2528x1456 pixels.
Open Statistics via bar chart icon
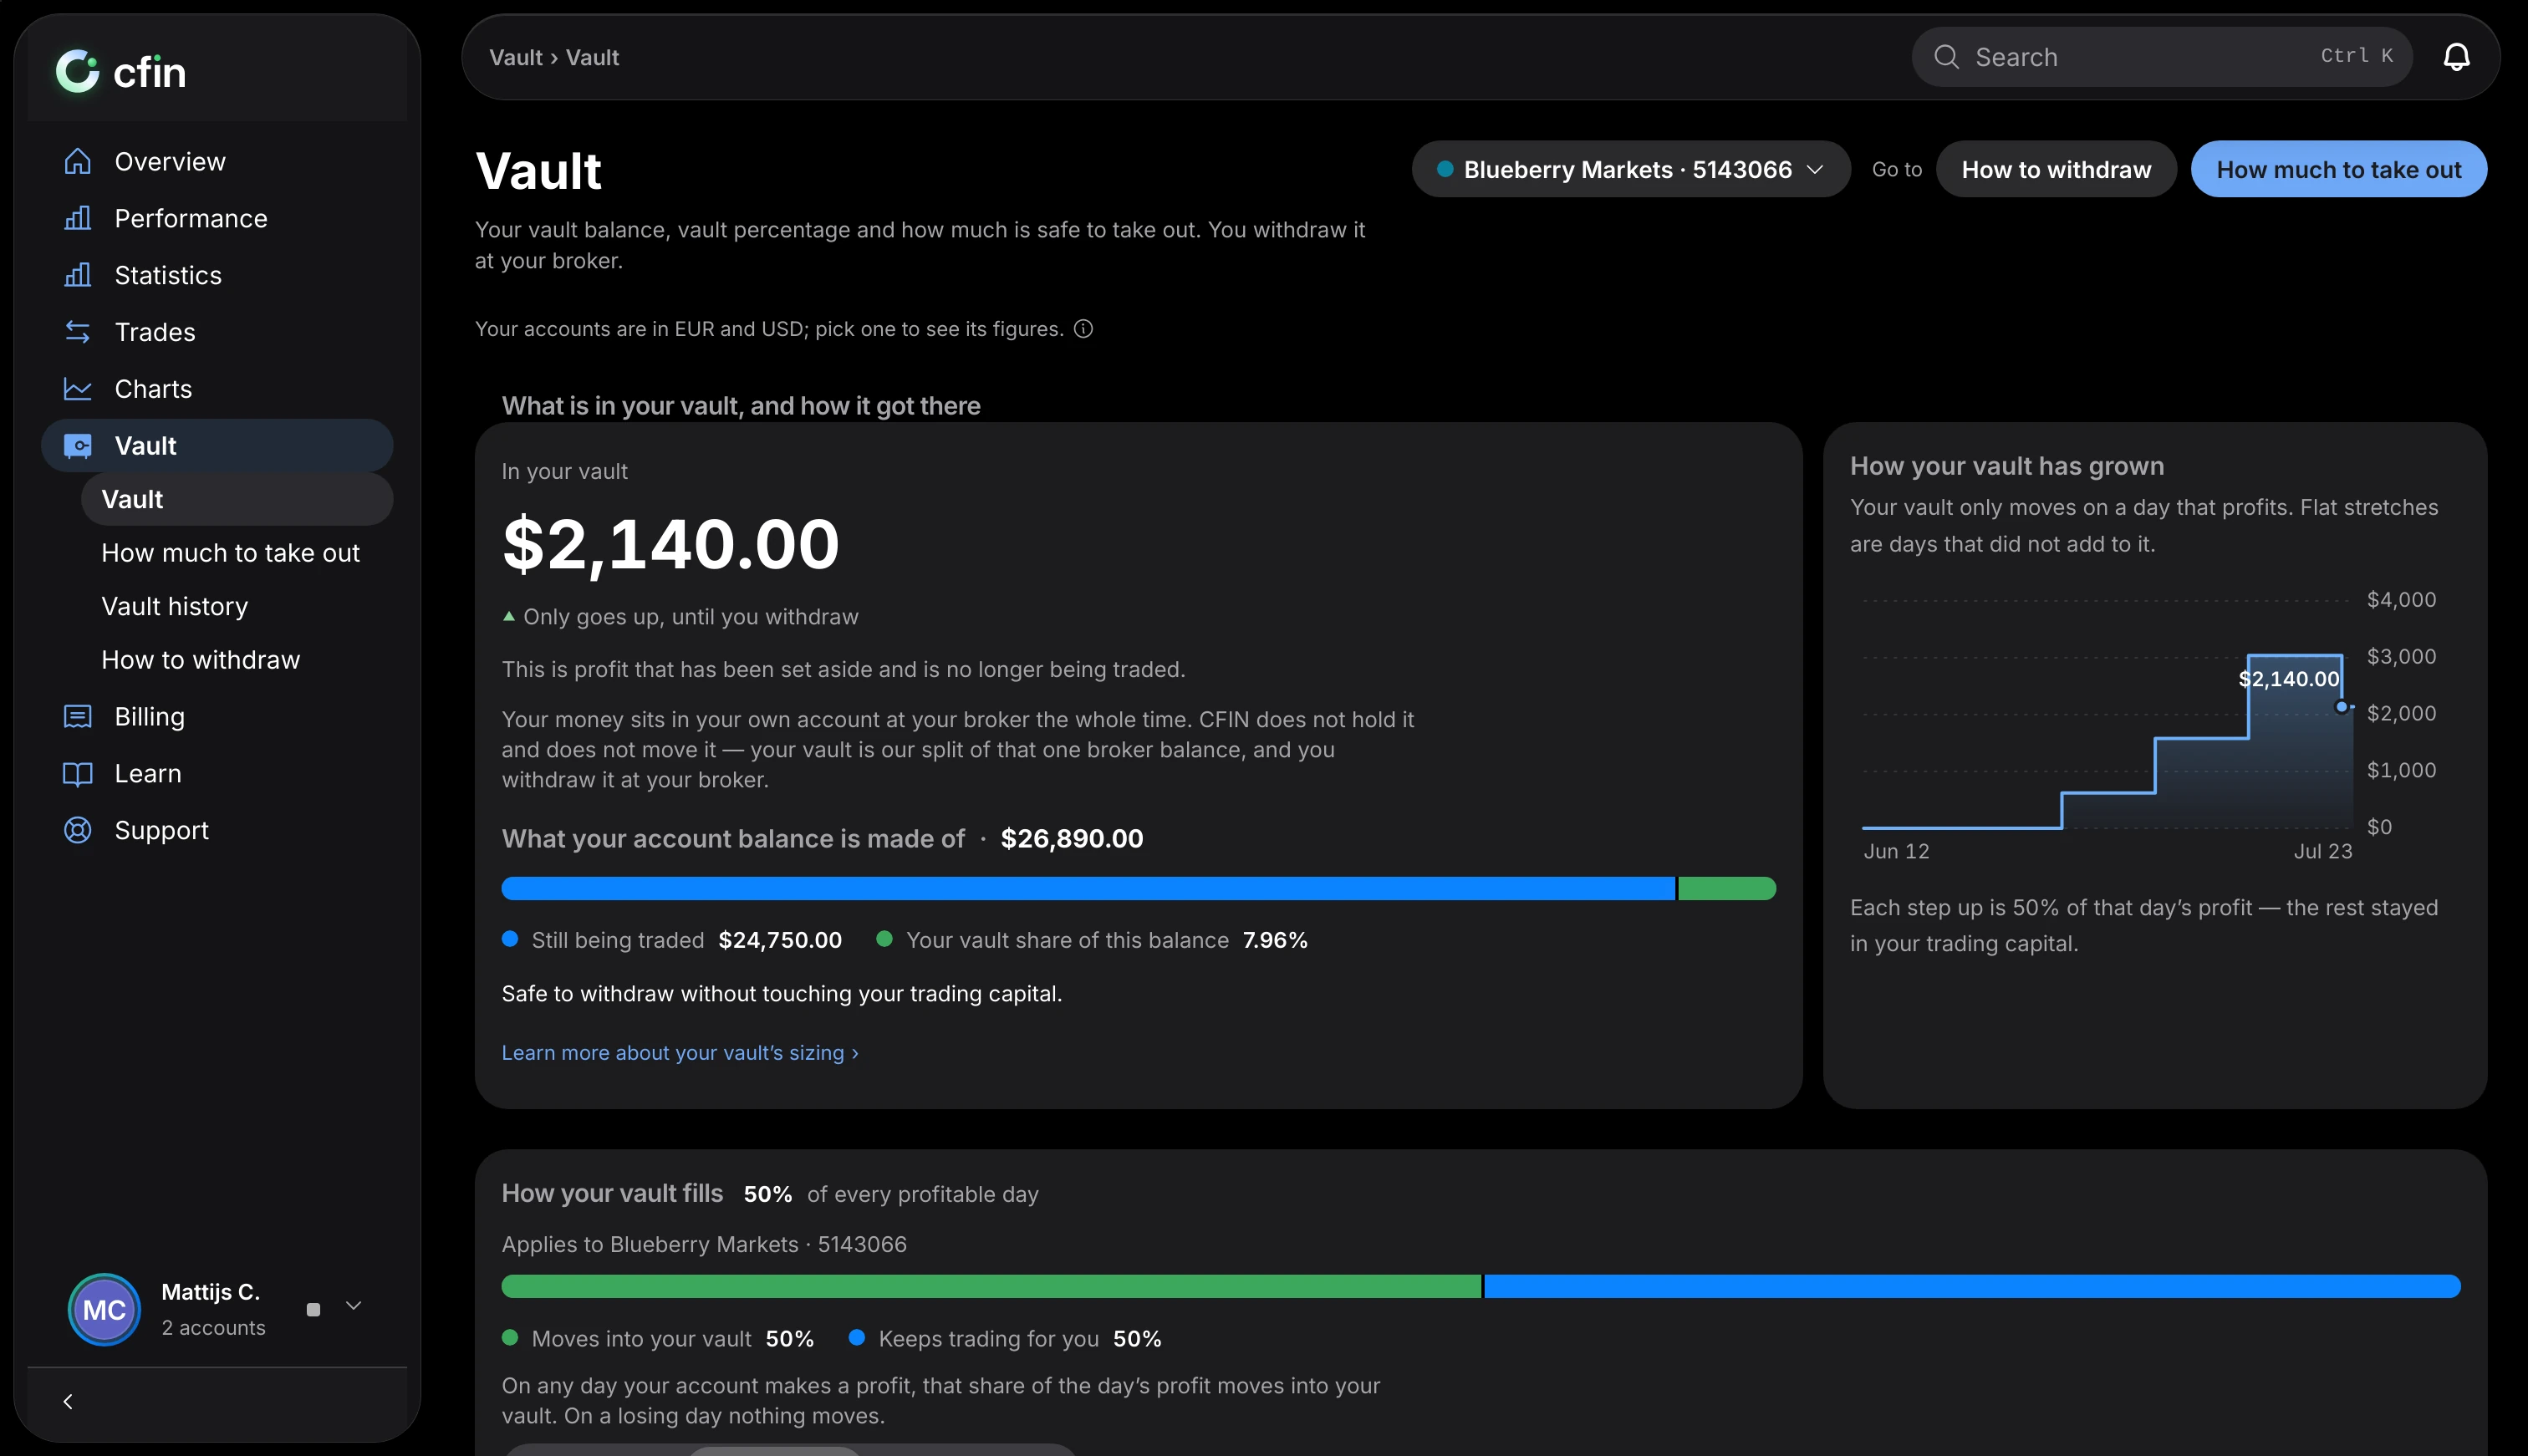coord(78,275)
